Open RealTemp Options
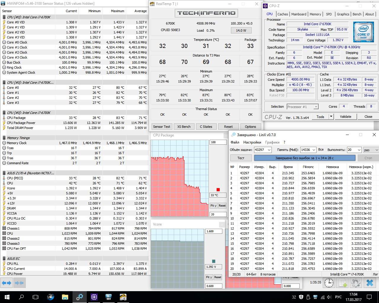 coord(250,127)
